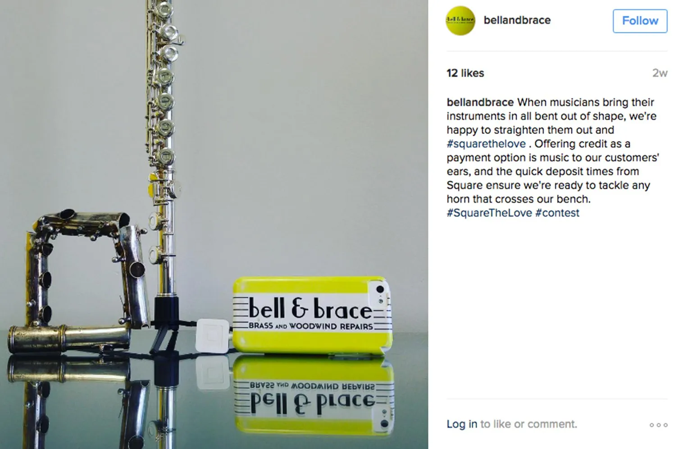This screenshot has width=674, height=449.
Task: Click the 2w post timestamp
Action: (660, 73)
